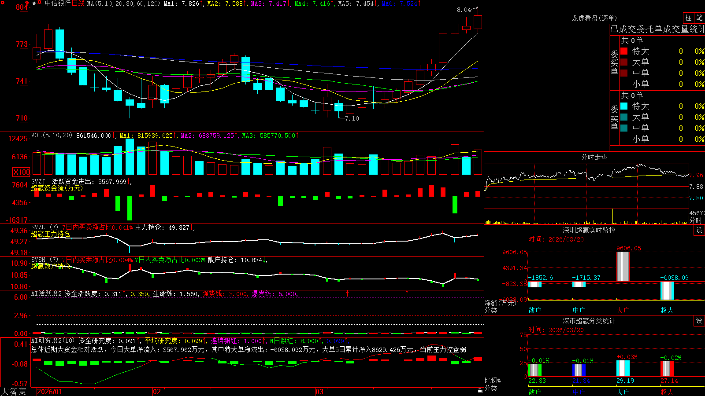Click the MA1: 7.826 value
Image resolution: width=705 pixels, height=396 pixels.
coord(183,4)
